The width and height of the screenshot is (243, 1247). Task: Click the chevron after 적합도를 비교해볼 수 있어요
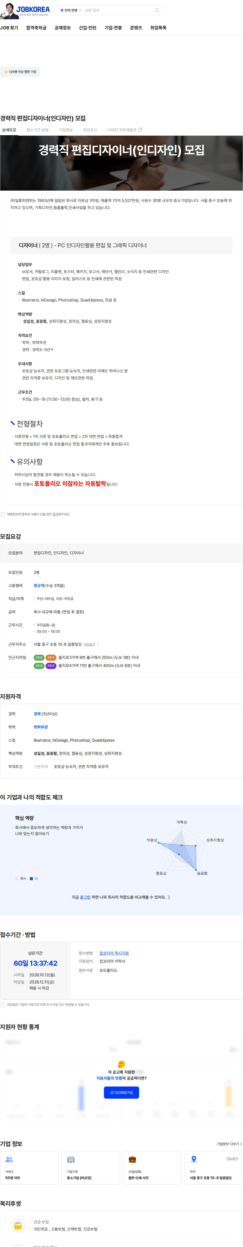[x=168, y=897]
